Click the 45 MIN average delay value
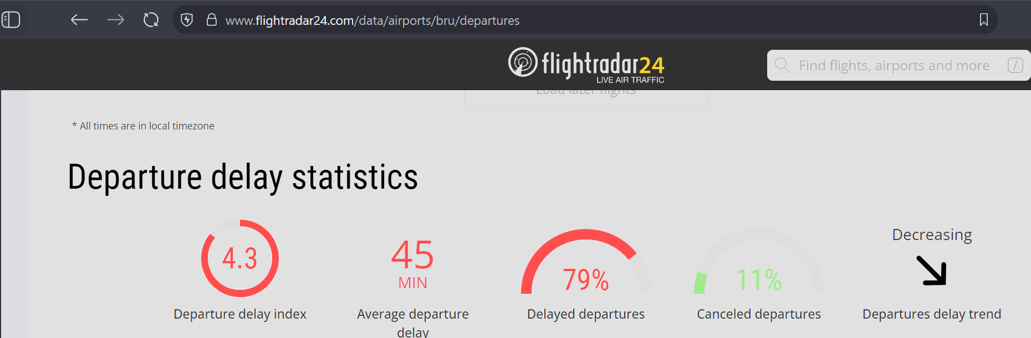This screenshot has height=338, width=1031. pos(412,263)
